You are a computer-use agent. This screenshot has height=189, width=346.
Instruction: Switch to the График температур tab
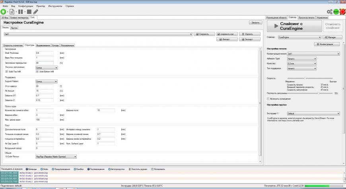pos(19,18)
